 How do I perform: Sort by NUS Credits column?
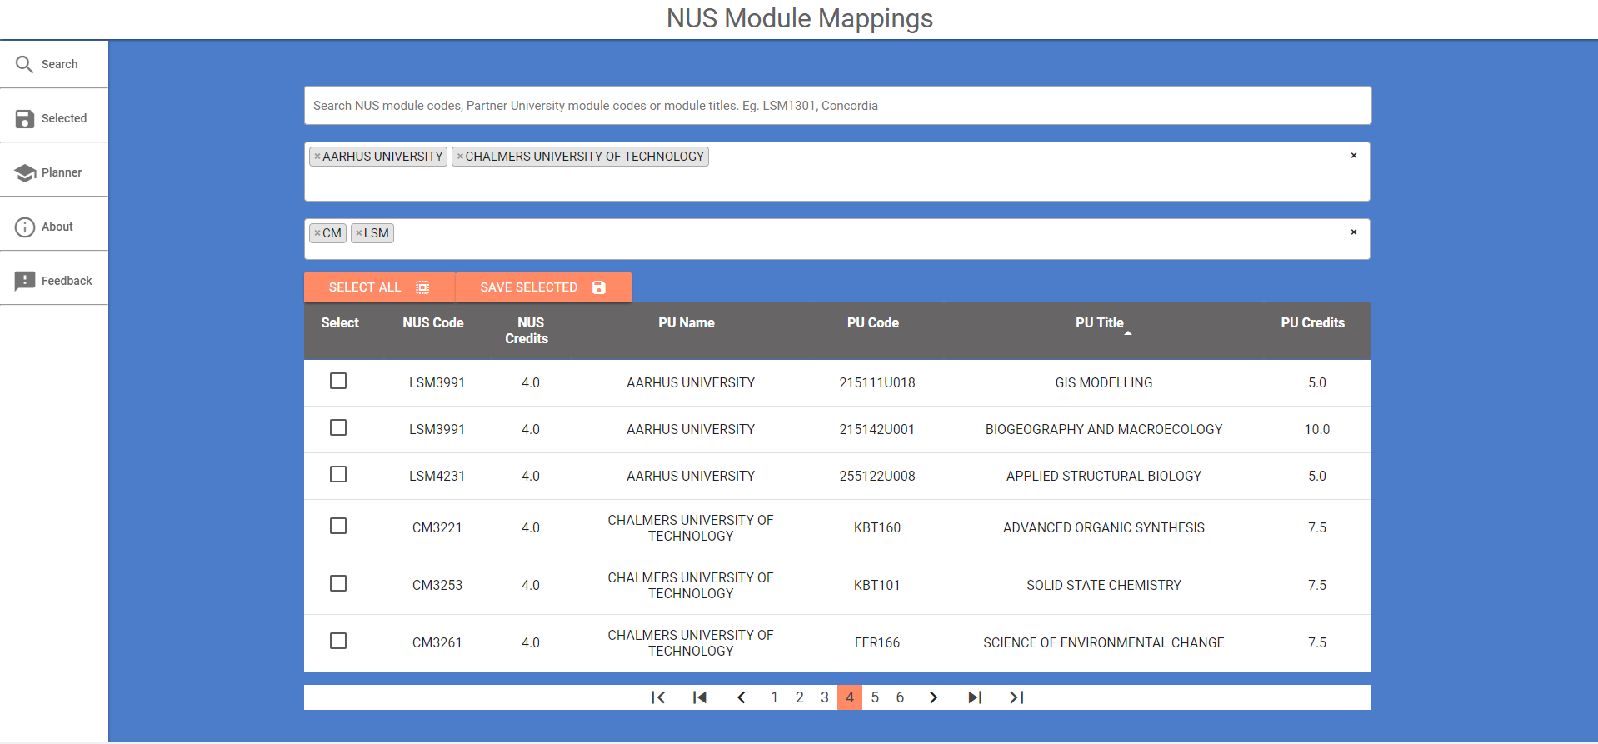[x=527, y=331]
